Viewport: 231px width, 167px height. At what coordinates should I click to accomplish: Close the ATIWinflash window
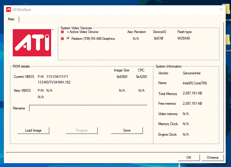221,9
